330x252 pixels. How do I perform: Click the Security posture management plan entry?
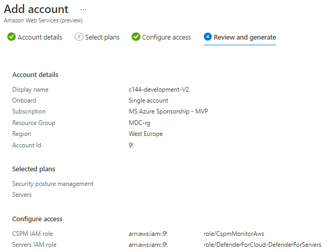click(x=53, y=184)
